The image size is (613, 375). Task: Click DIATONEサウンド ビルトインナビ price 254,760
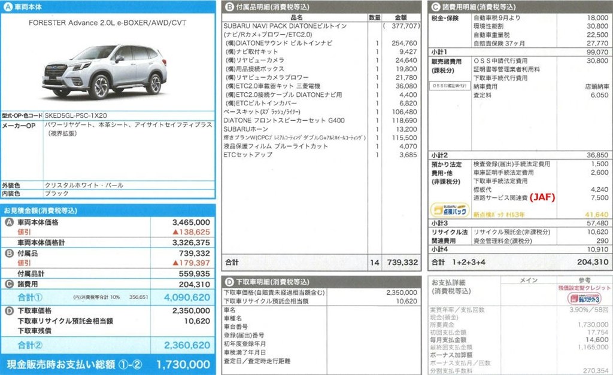tap(404, 43)
